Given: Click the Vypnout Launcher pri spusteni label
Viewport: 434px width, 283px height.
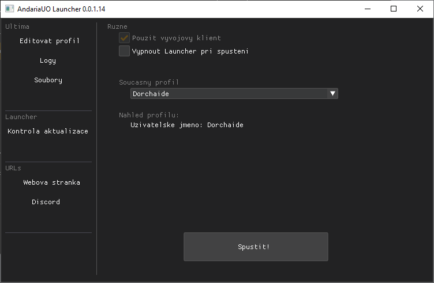Looking at the screenshot, I should [190, 51].
